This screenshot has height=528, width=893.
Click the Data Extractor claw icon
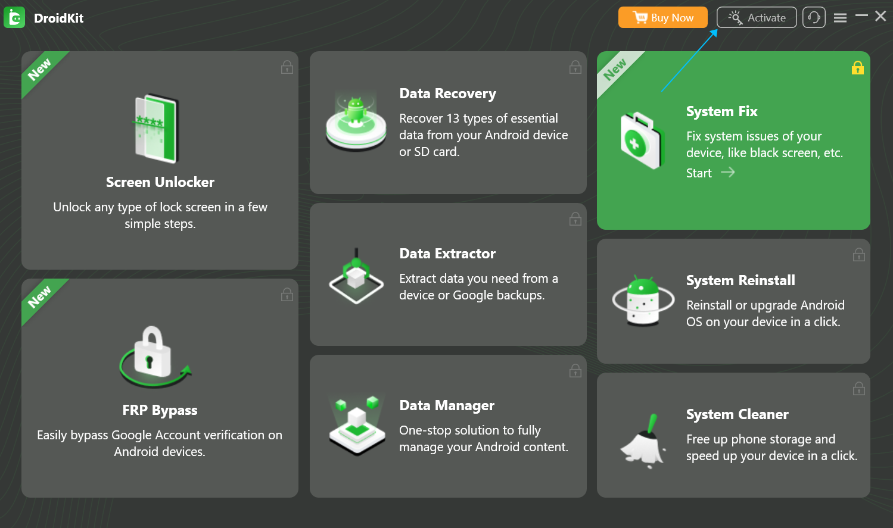pos(356,277)
